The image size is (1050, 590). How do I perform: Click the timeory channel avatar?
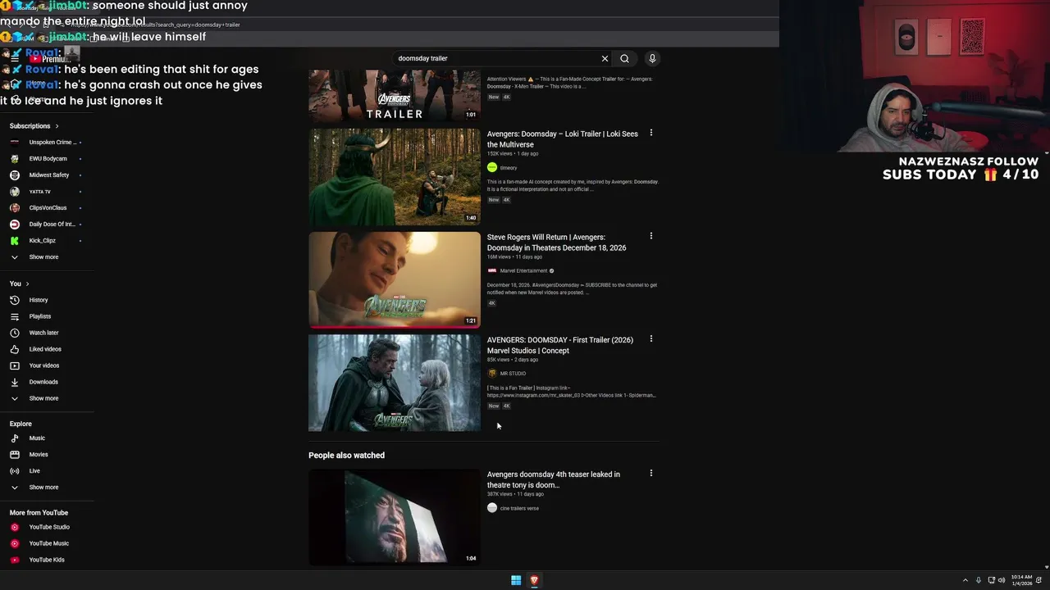[x=492, y=167]
